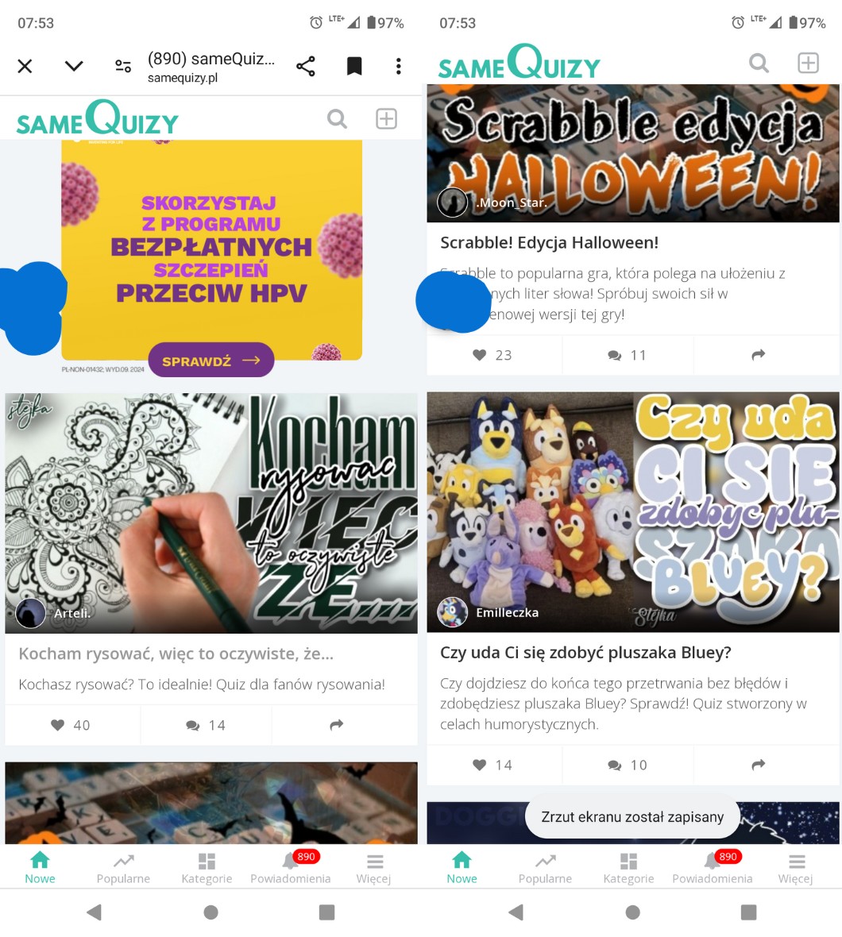This screenshot has height=937, width=842.
Task: Open site settings tune icon beside URL
Action: (123, 66)
